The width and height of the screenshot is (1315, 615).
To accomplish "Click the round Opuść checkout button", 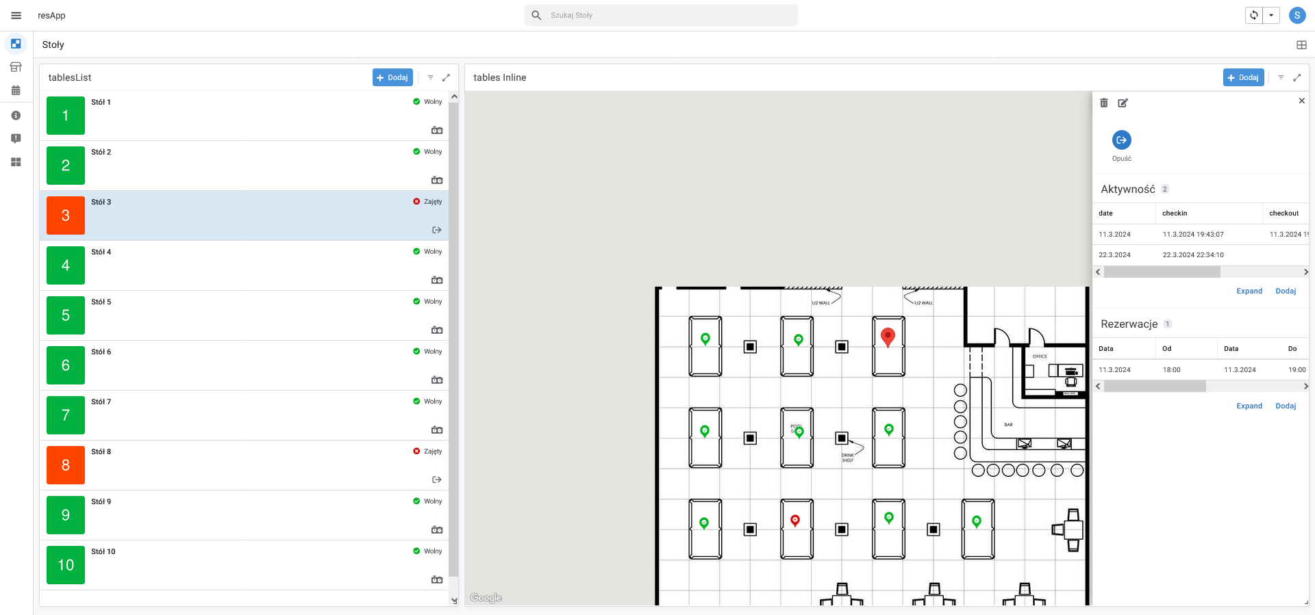I will tap(1121, 140).
